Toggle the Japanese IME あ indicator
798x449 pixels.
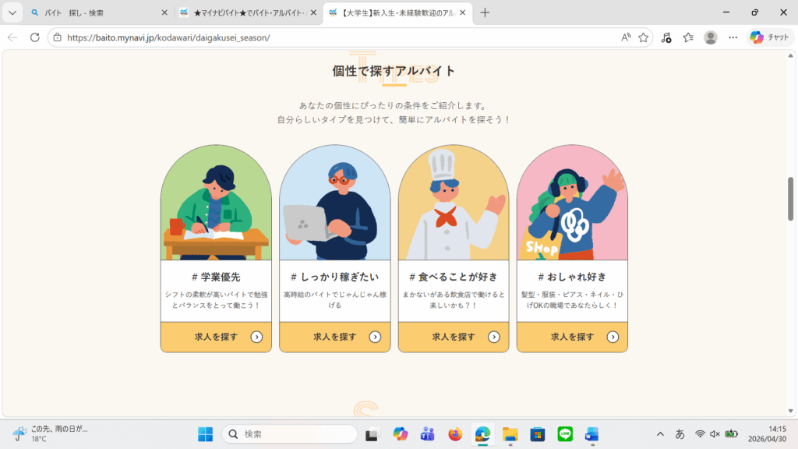680,433
